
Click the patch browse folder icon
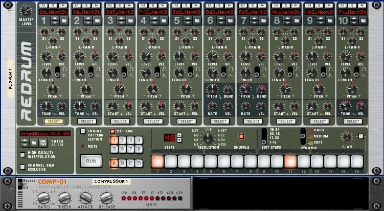(x=34, y=143)
